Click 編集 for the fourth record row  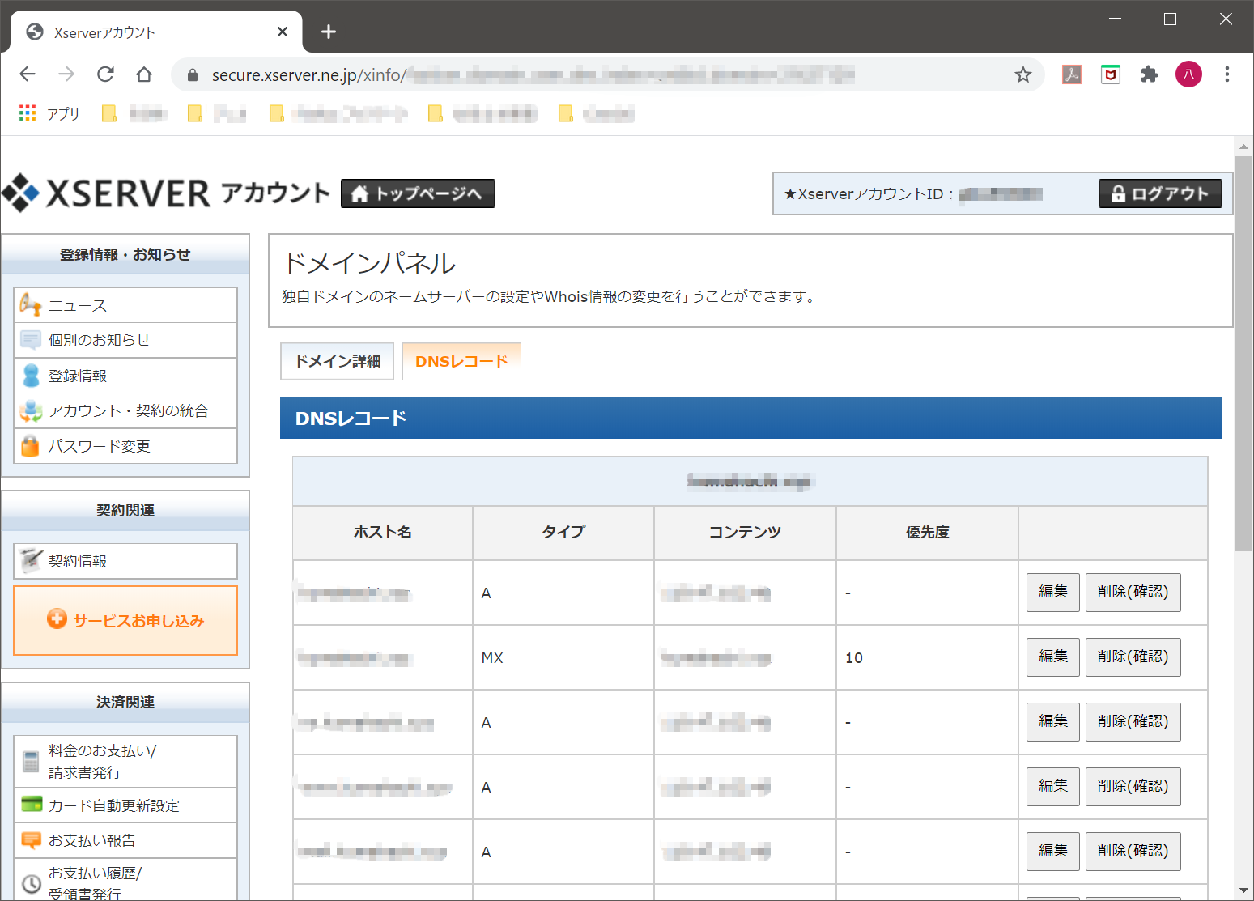pos(1053,786)
